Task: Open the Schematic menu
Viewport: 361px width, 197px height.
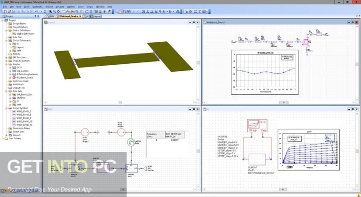Action: click(x=37, y=7)
